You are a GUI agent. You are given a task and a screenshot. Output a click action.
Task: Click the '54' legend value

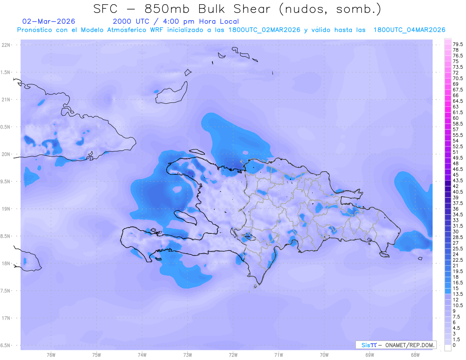click(x=456, y=141)
